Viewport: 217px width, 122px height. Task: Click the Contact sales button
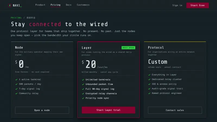pyautogui.click(x=175, y=110)
